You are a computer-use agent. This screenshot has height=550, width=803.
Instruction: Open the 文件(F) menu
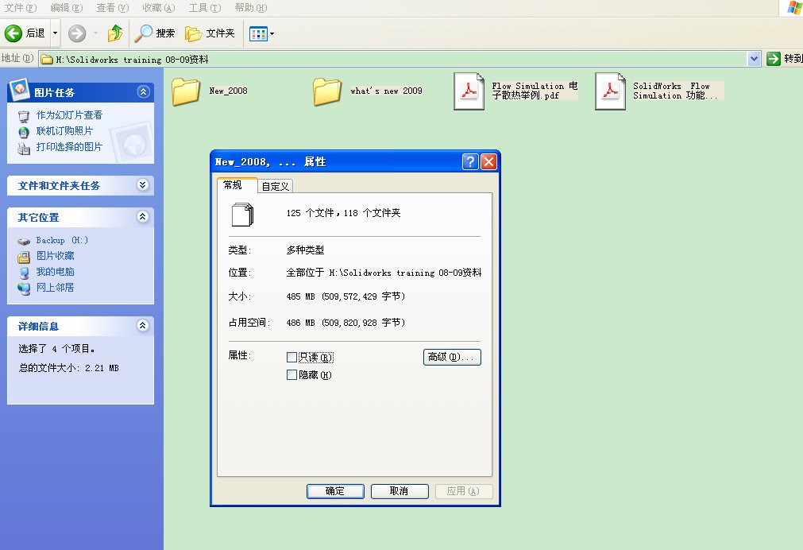point(21,8)
